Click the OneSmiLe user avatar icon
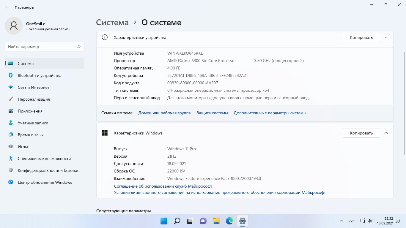 (x=14, y=26)
